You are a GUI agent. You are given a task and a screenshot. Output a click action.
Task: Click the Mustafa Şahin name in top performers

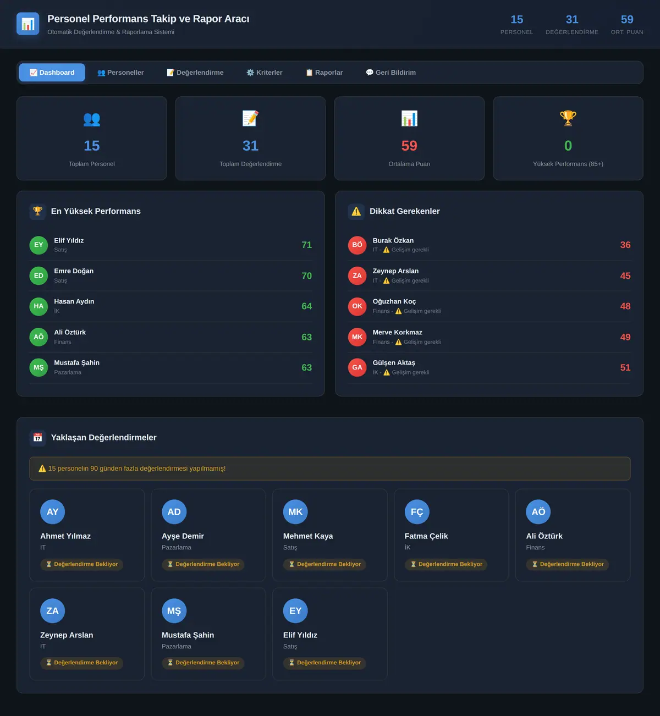coord(77,363)
